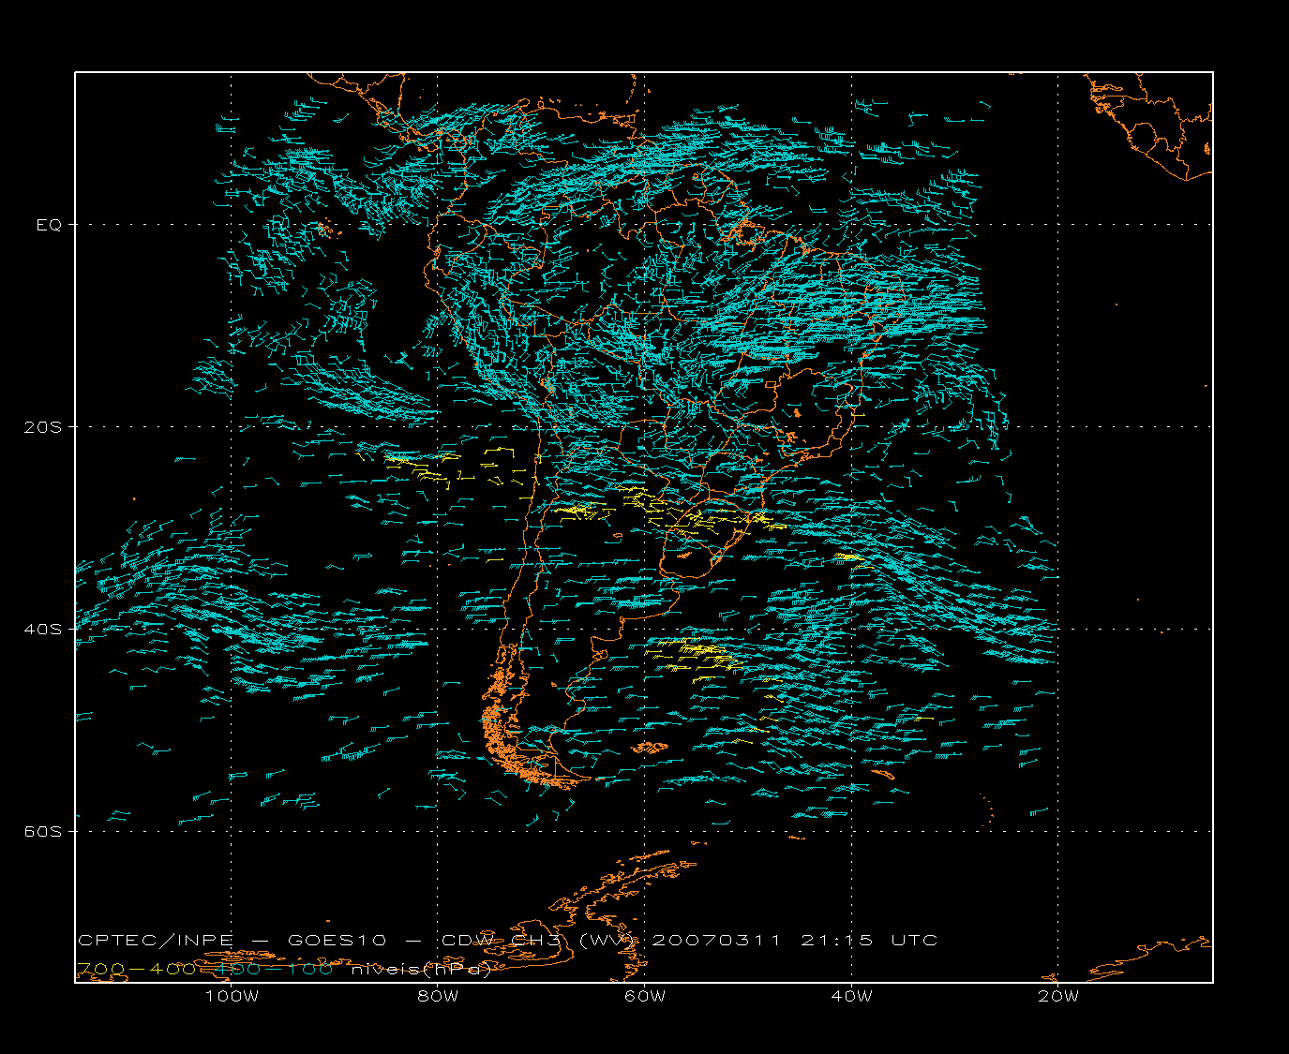
Task: Click the 60S latitude label
Action: (43, 831)
